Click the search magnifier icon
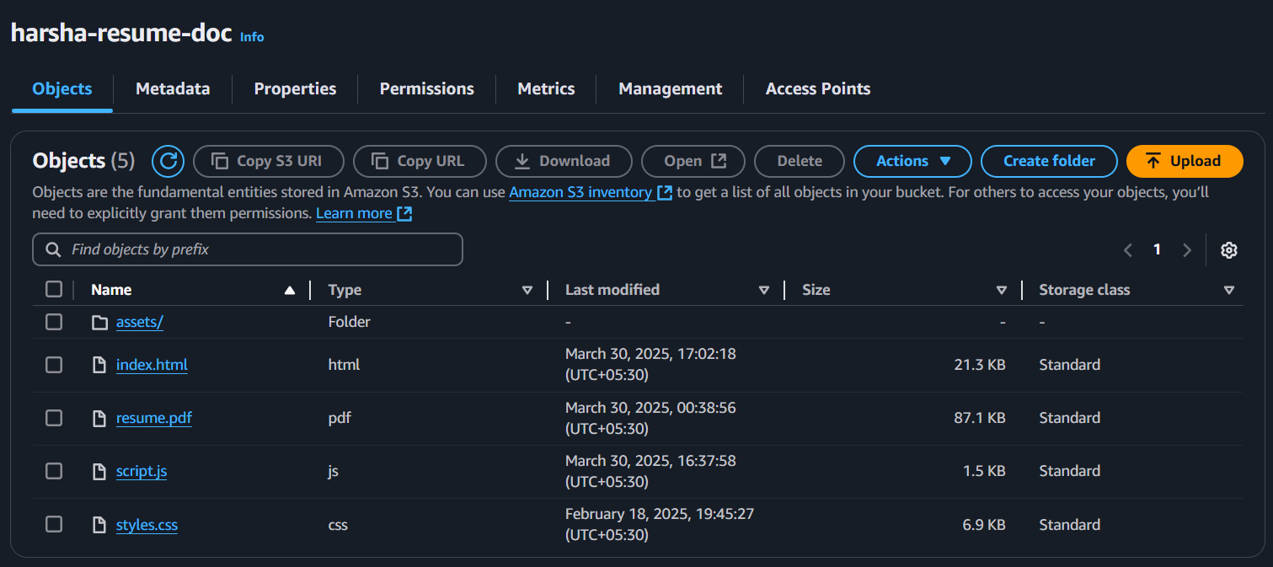Image resolution: width=1273 pixels, height=567 pixels. 53,249
